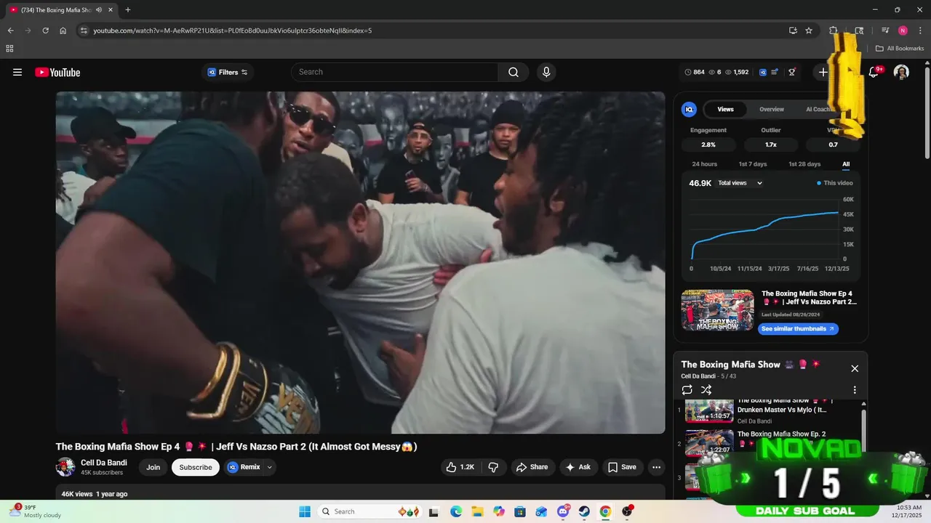Click See similar thumbnails button
This screenshot has width=931, height=523.
[798, 329]
